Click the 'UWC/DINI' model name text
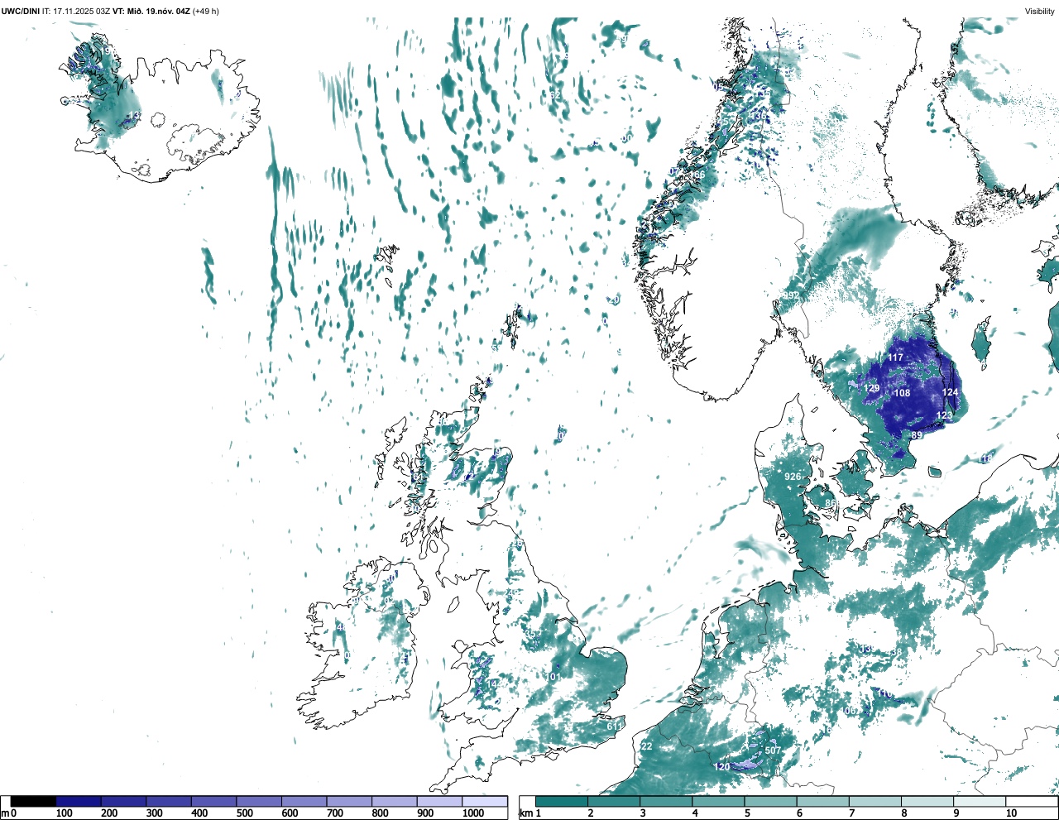 click(21, 11)
